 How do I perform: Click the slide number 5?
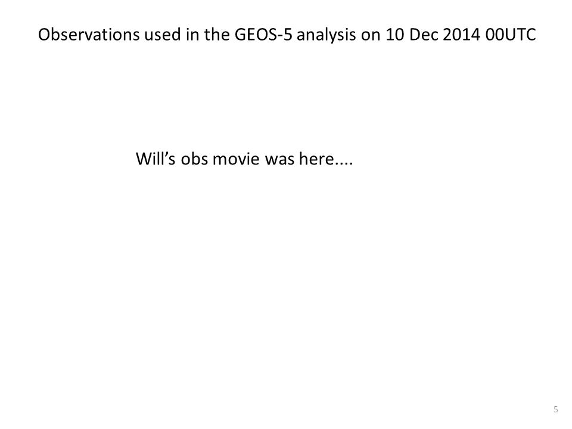[x=555, y=409]
